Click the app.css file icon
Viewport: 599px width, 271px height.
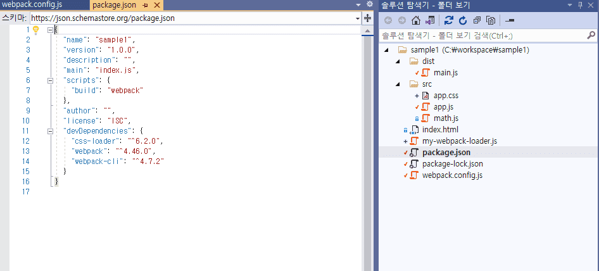coord(425,96)
